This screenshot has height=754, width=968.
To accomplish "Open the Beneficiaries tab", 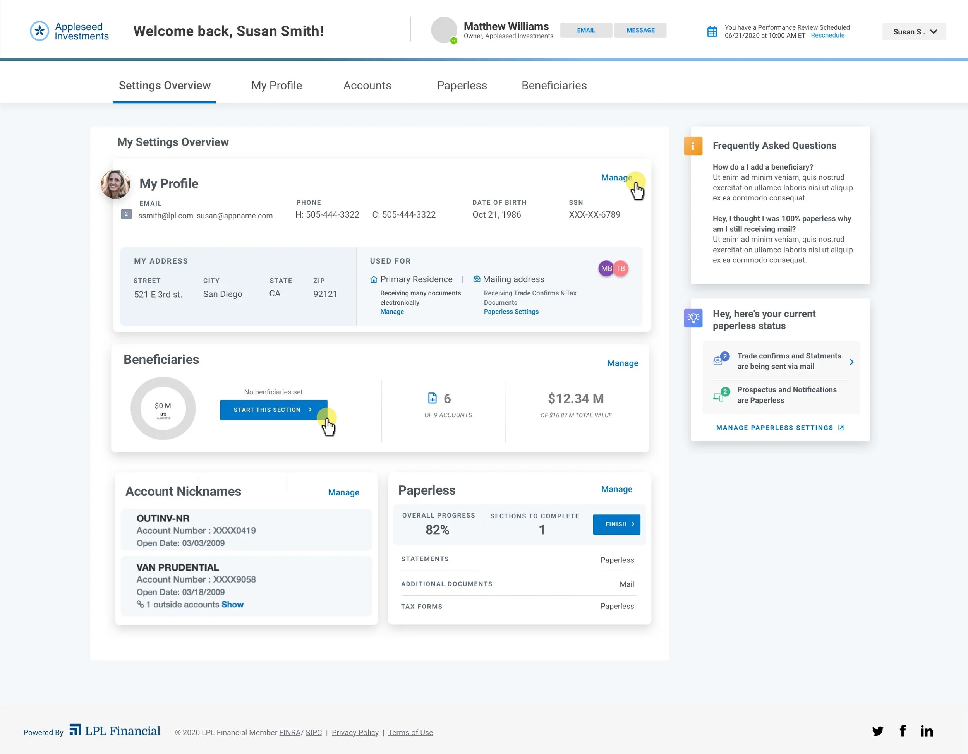I will (554, 86).
